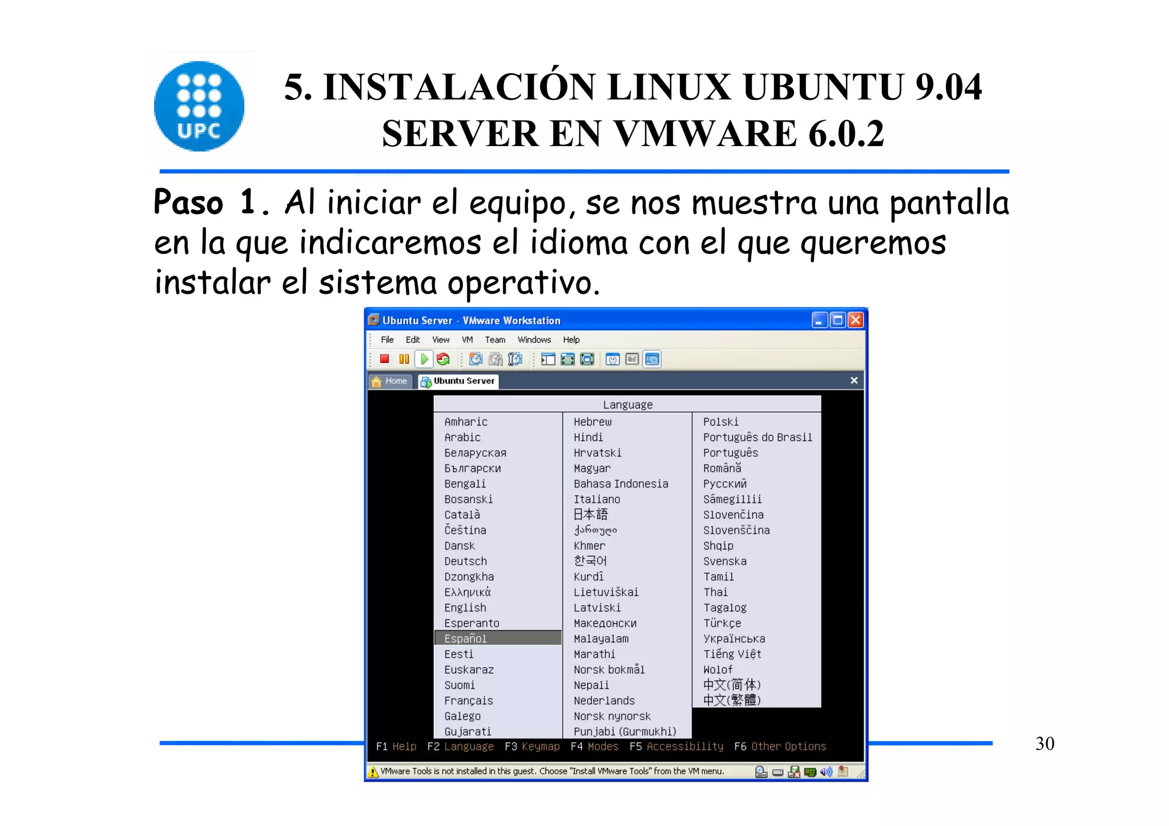Click the VMware app icon in title bar
The width and height of the screenshot is (1169, 826).
click(x=374, y=320)
